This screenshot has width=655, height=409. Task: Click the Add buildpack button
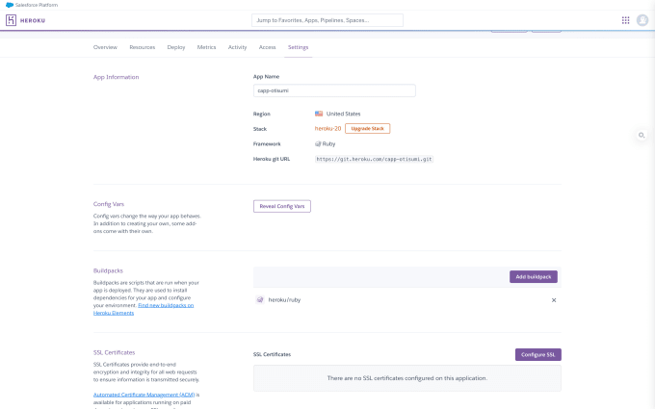534,277
